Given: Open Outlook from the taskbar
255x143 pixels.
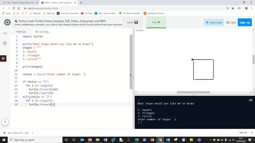Looking at the screenshot, I should coord(82,140).
